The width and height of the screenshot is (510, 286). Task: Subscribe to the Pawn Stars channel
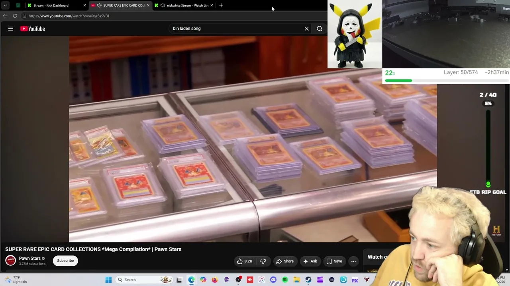point(65,261)
